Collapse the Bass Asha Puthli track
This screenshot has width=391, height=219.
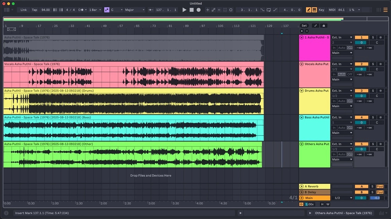(x=301, y=117)
